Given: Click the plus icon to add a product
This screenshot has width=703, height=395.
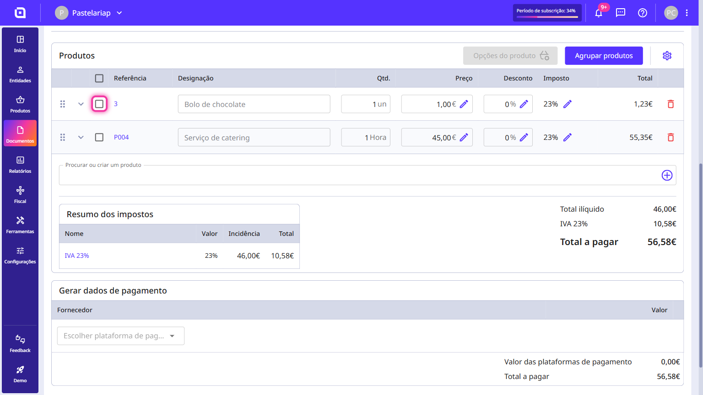Looking at the screenshot, I should pyautogui.click(x=667, y=175).
